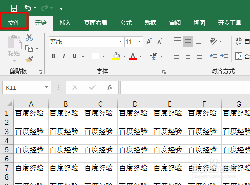
Task: Click the Decrease Font Size icon
Action: tap(160, 41)
